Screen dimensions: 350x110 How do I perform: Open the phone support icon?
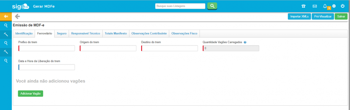[304, 6]
